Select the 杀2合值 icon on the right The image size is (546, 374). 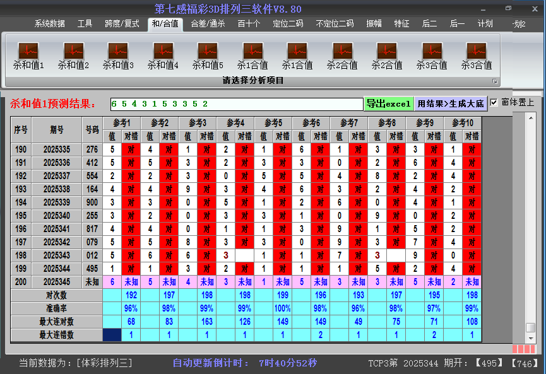pyautogui.click(x=387, y=51)
